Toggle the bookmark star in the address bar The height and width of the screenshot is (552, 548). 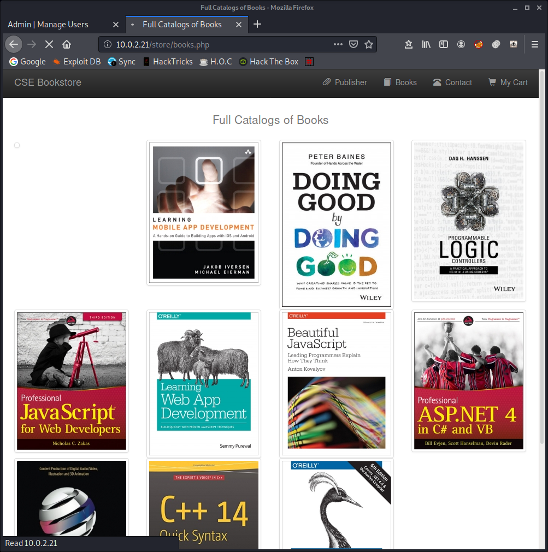tap(369, 44)
